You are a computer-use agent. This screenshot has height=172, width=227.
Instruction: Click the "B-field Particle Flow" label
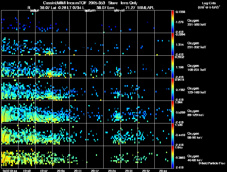pyautogui.click(x=212, y=163)
